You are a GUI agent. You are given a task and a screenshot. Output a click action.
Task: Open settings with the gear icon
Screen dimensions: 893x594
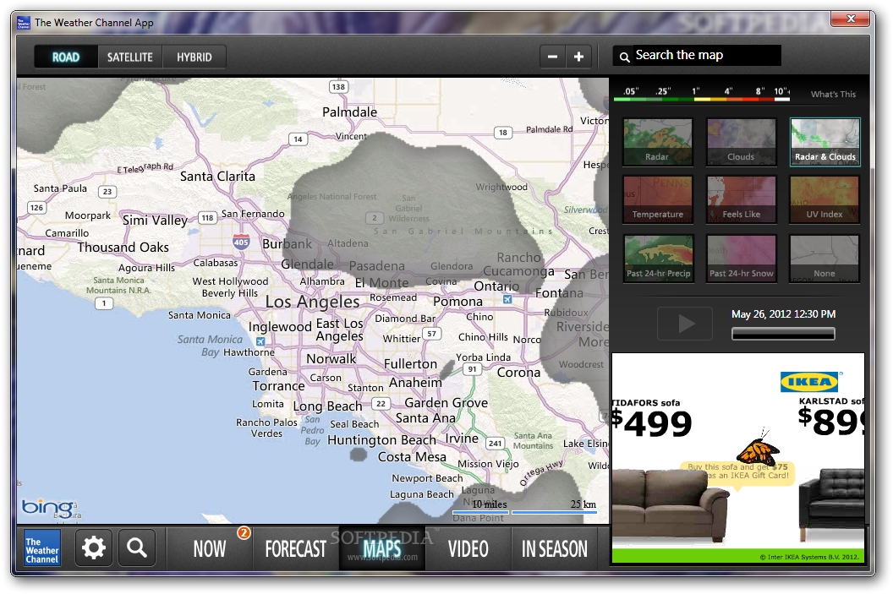tap(93, 548)
